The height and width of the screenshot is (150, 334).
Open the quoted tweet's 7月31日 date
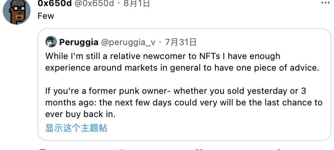point(181,43)
